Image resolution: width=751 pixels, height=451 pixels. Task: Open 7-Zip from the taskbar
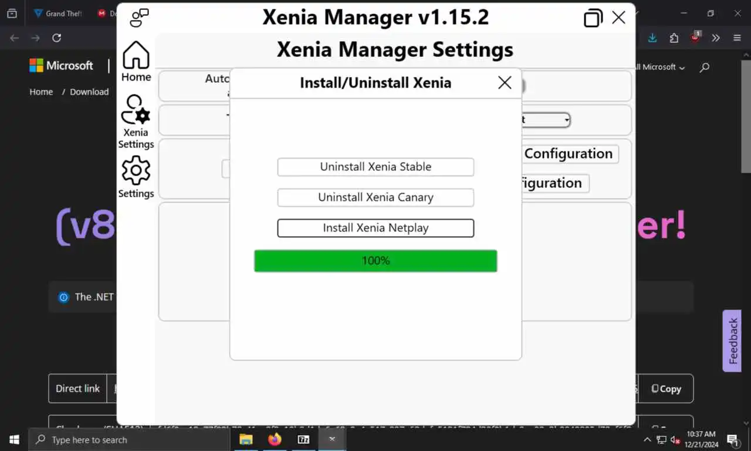click(x=303, y=439)
